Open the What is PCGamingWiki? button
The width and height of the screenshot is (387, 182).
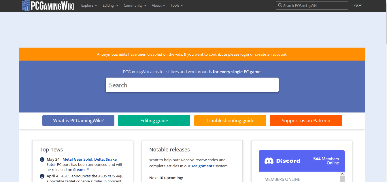pos(78,121)
